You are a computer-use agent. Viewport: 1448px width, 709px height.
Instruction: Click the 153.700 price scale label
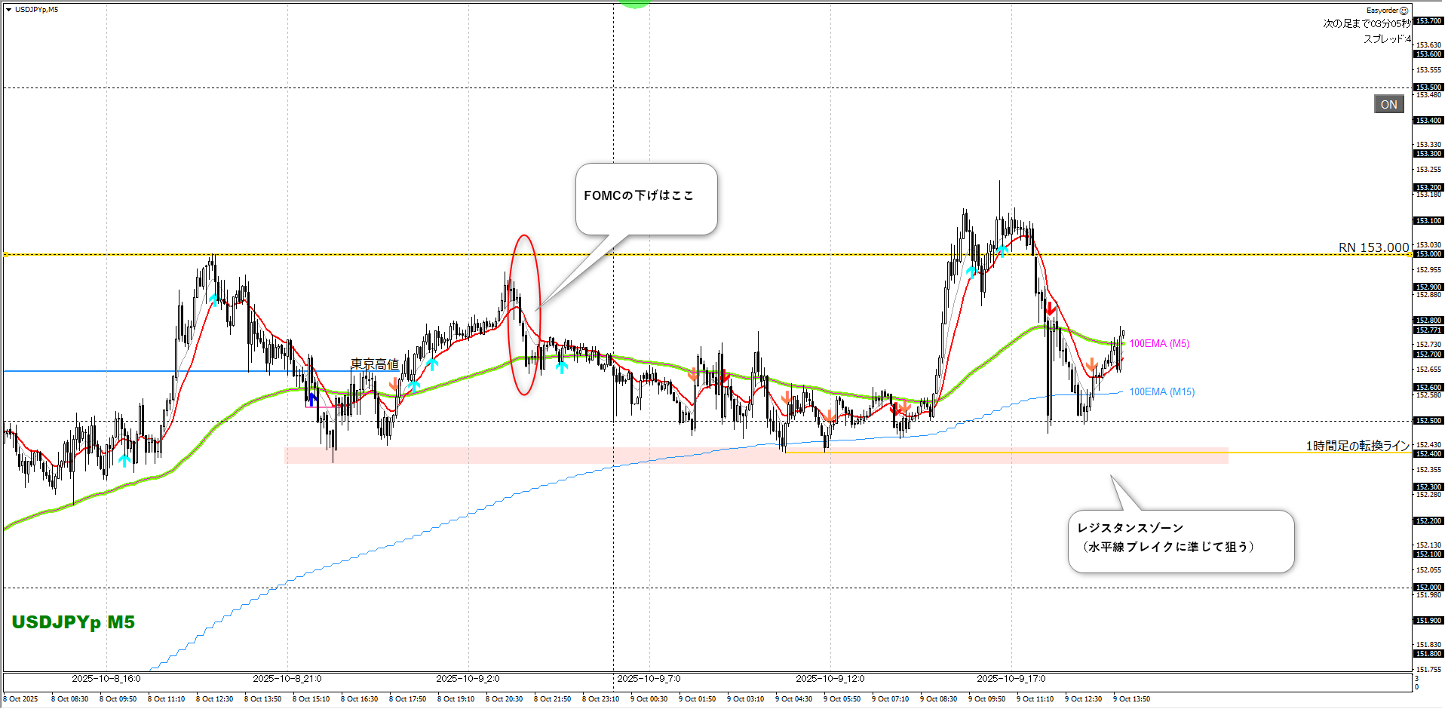pyautogui.click(x=1428, y=21)
